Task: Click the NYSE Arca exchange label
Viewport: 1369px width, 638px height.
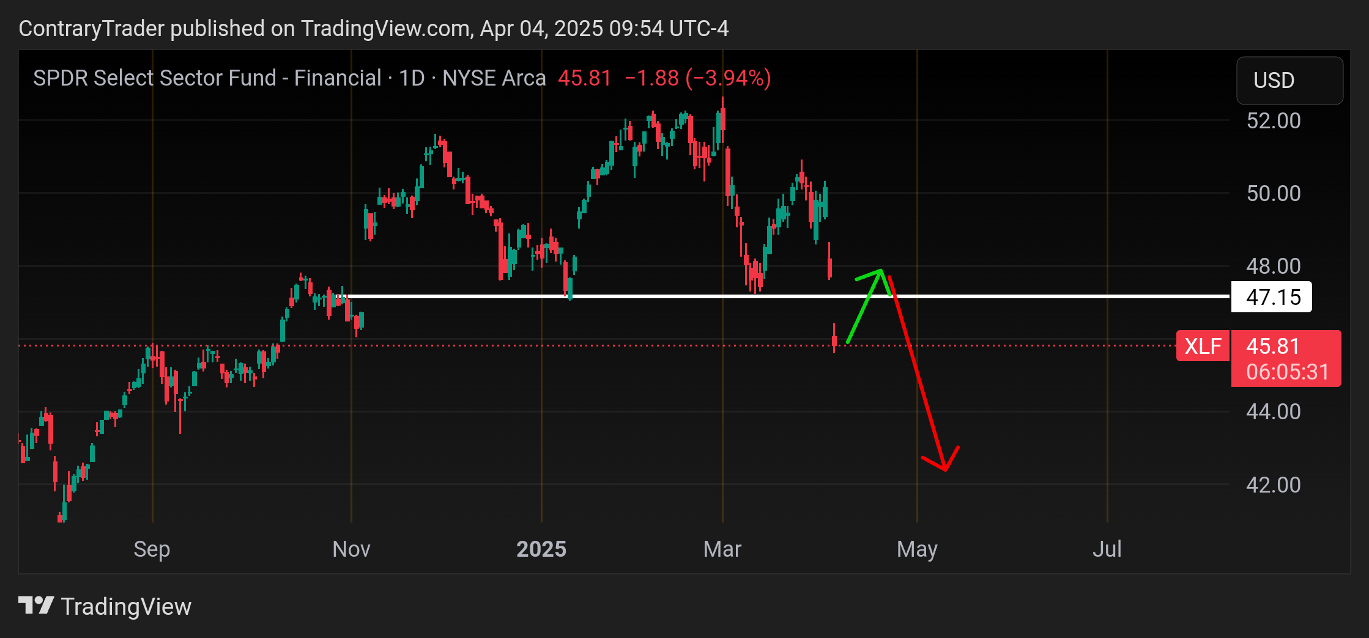Action: [494, 78]
